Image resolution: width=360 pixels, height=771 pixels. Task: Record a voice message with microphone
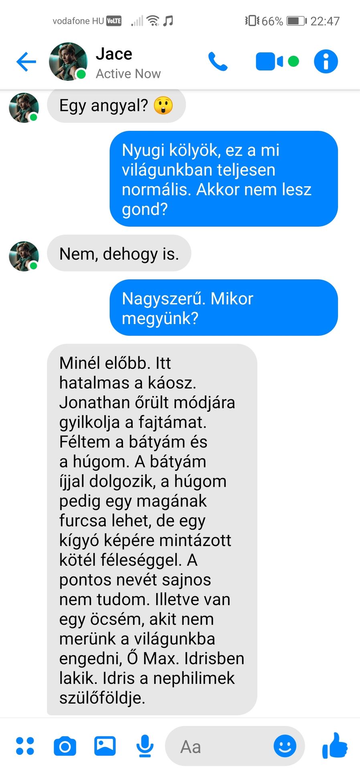[145, 746]
